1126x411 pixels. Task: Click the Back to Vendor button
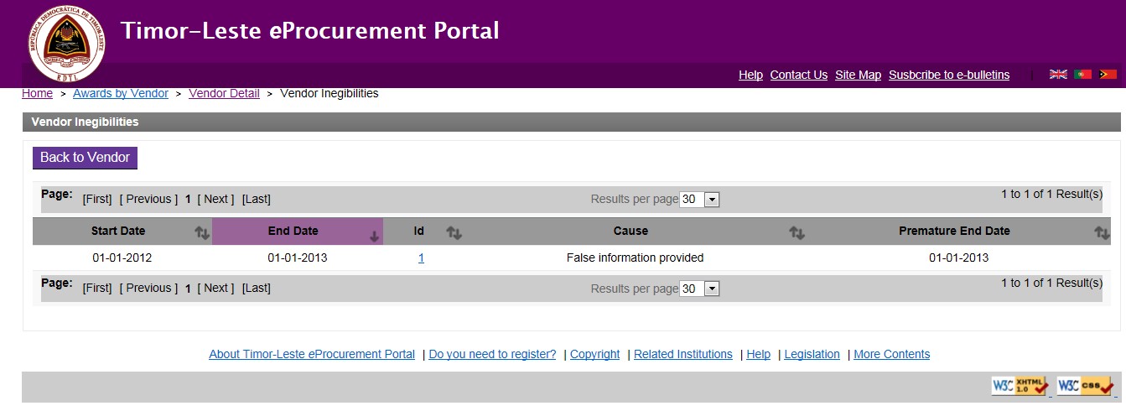click(85, 158)
